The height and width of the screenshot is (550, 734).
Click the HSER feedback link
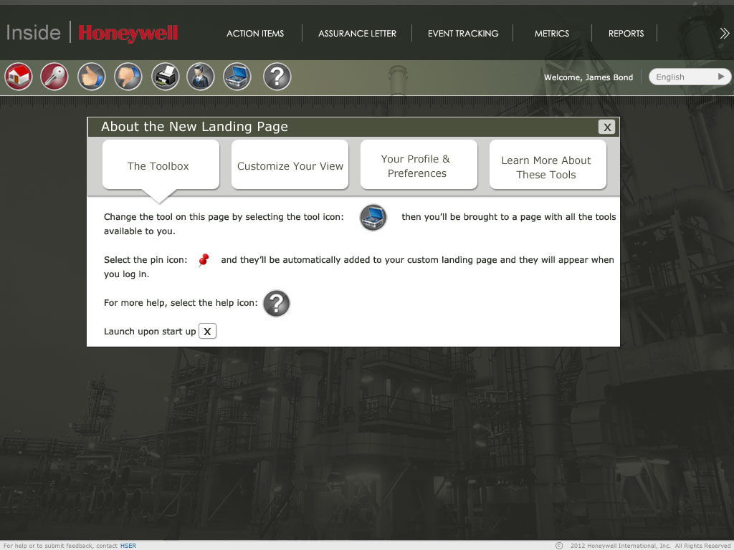(x=128, y=546)
